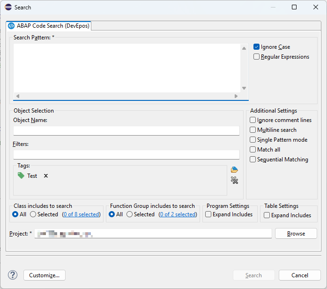This screenshot has height=289, width=327.
Task: Click into the Object Name field
Action: pyautogui.click(x=126, y=130)
